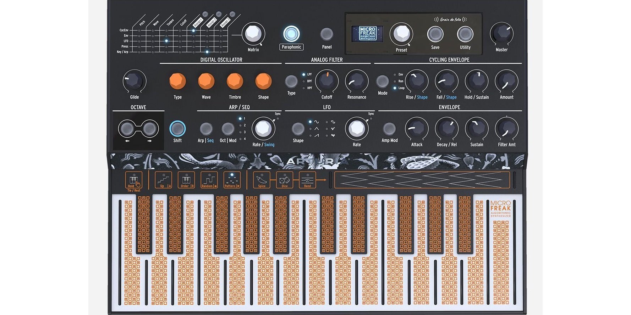The width and height of the screenshot is (631, 315).
Task: Adjust the Hold / Sustain knob
Action: 477,81
